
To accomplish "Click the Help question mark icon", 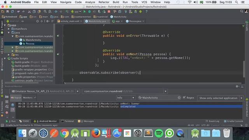I will [146, 11].
